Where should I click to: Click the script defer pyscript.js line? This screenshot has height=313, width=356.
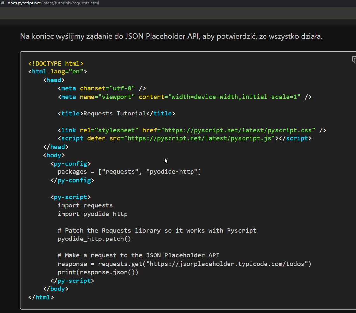185,138
